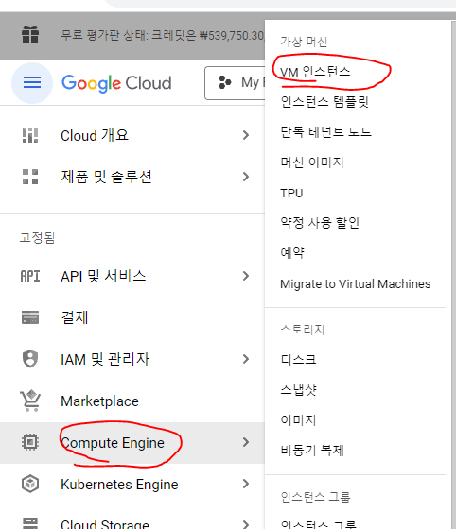This screenshot has width=456, height=529.
Task: Open the My project selector dropdown
Action: click(235, 83)
